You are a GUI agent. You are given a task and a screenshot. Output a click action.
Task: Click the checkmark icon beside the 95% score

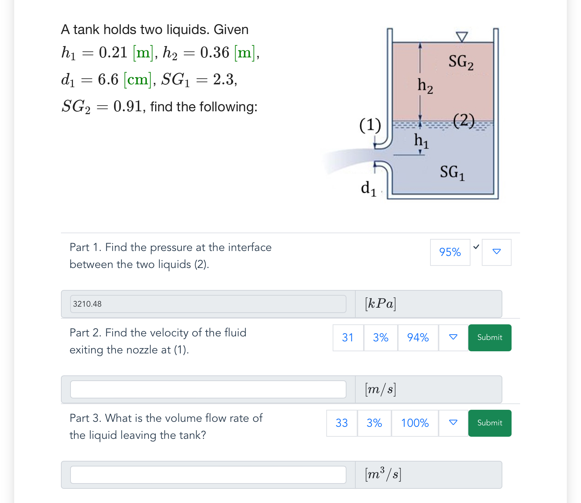pyautogui.click(x=476, y=247)
